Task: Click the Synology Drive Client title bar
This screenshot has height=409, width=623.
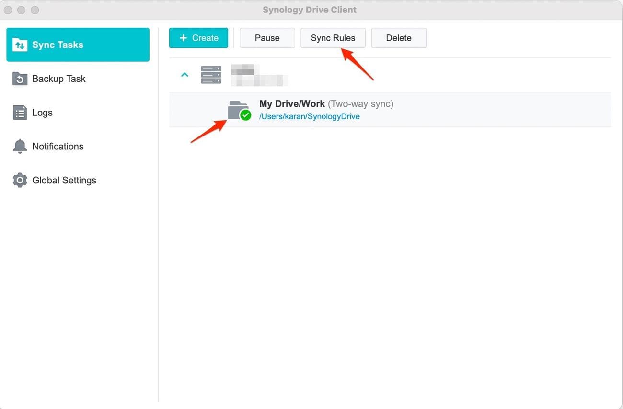Action: click(x=310, y=9)
